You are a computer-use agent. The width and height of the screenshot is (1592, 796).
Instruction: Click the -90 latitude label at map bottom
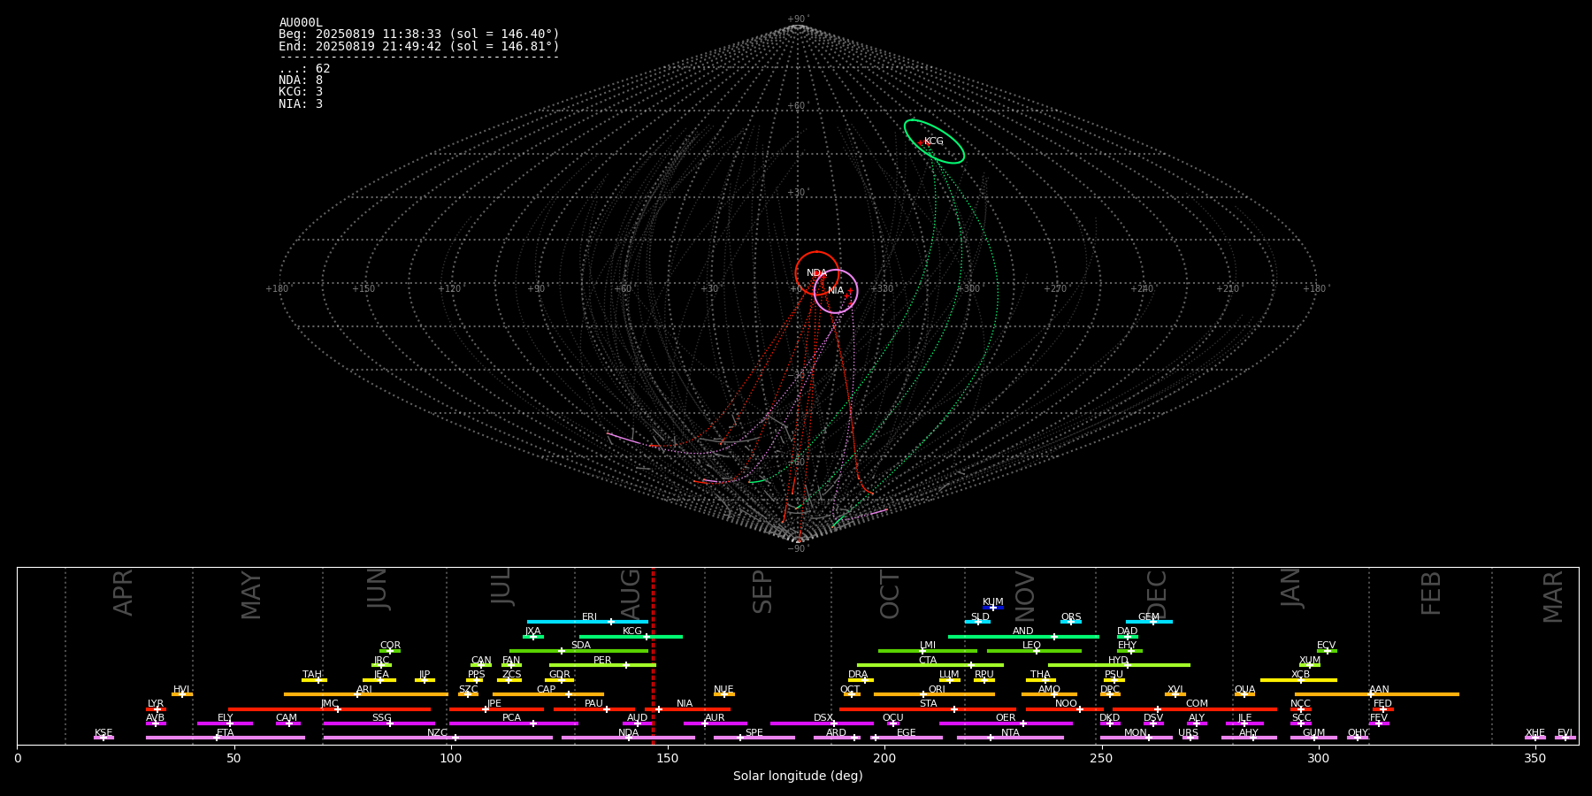[798, 548]
